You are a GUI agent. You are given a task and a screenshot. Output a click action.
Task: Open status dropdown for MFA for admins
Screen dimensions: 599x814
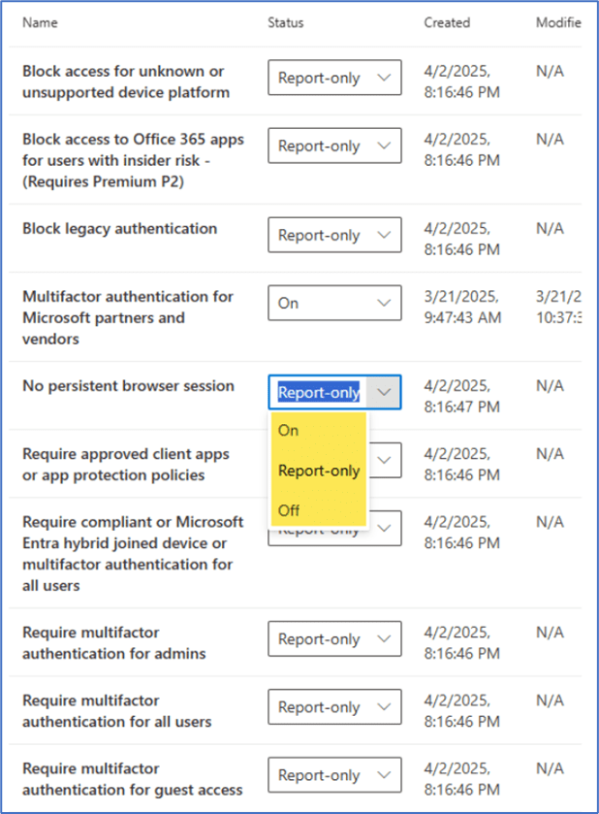(334, 639)
